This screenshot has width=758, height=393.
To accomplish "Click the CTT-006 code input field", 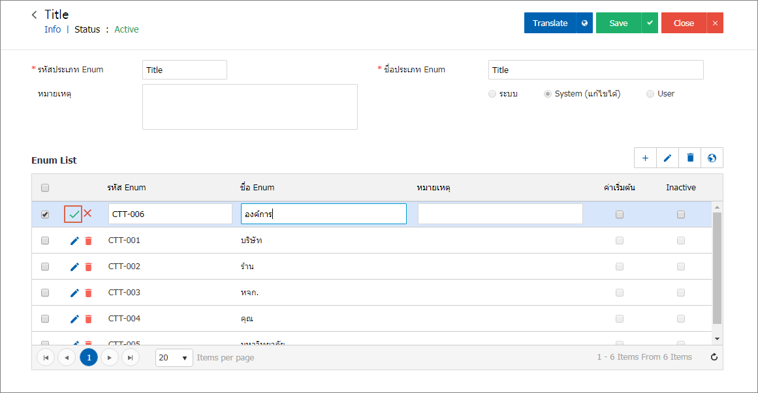I will click(170, 214).
